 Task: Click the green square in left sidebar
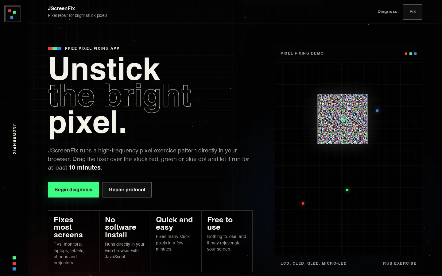click(x=14, y=258)
